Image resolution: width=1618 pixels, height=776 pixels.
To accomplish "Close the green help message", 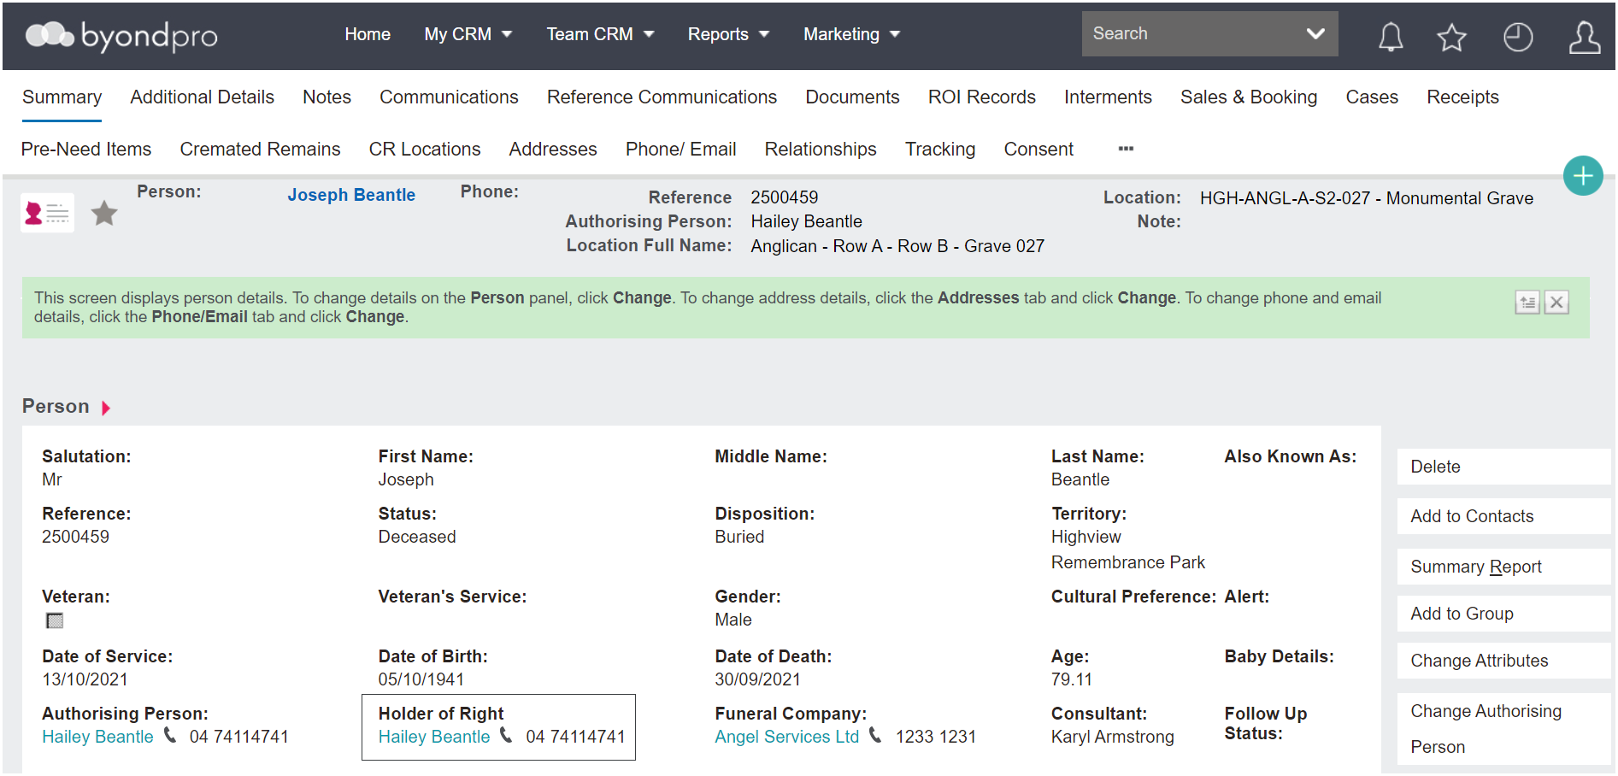I will (1556, 303).
